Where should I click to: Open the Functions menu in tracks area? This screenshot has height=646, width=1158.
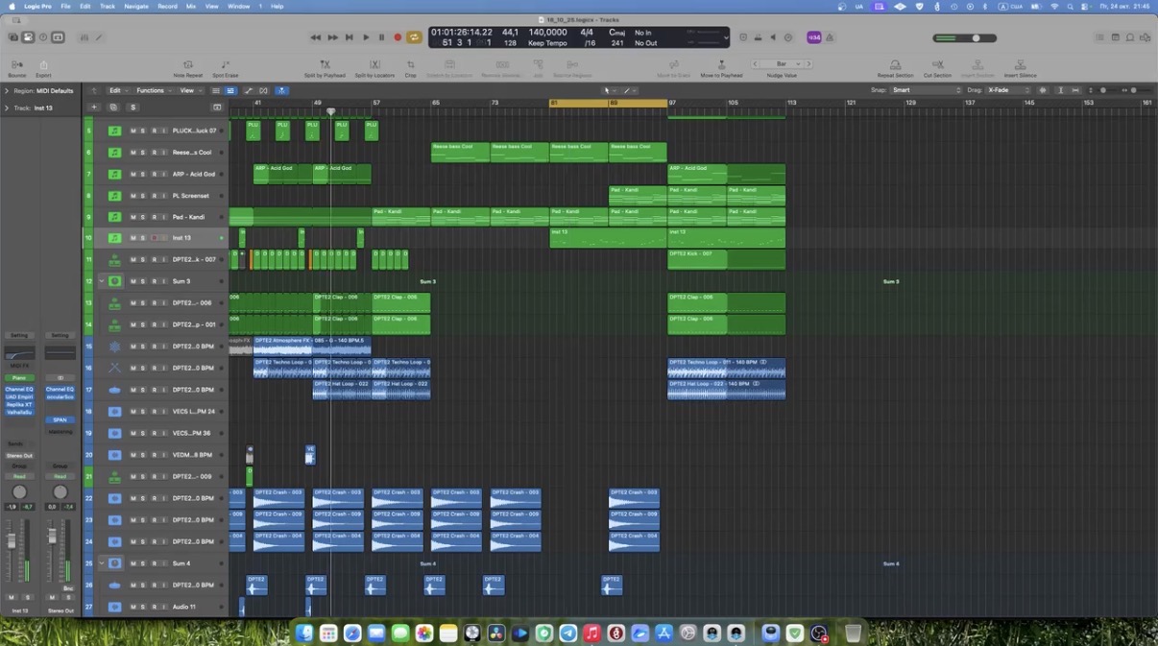tap(151, 90)
